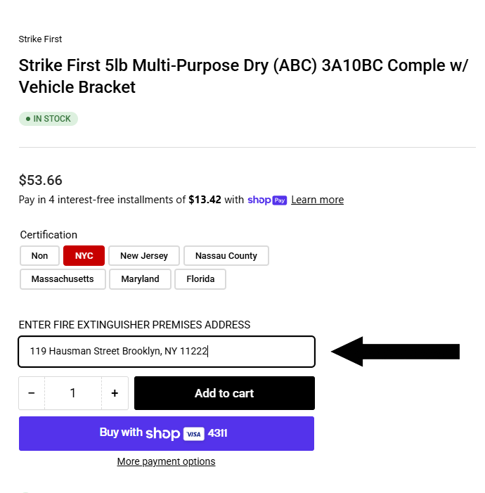Image resolution: width=485 pixels, height=493 pixels.
Task: Select Massachusetts certification option
Action: tap(63, 279)
